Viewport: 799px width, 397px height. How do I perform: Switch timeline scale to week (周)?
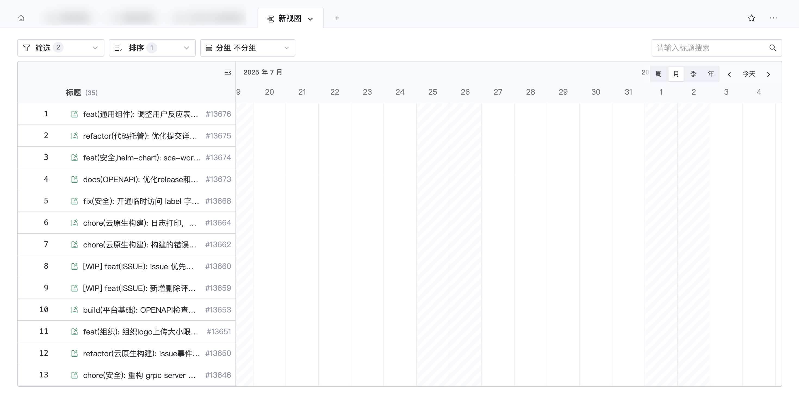click(x=658, y=74)
